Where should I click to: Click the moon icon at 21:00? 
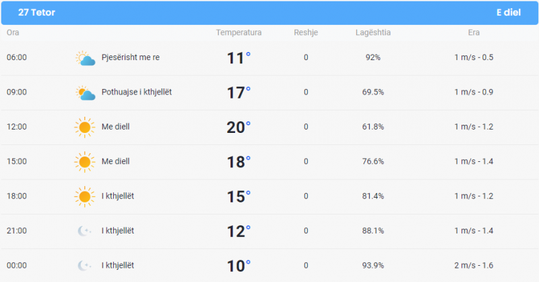(84, 231)
